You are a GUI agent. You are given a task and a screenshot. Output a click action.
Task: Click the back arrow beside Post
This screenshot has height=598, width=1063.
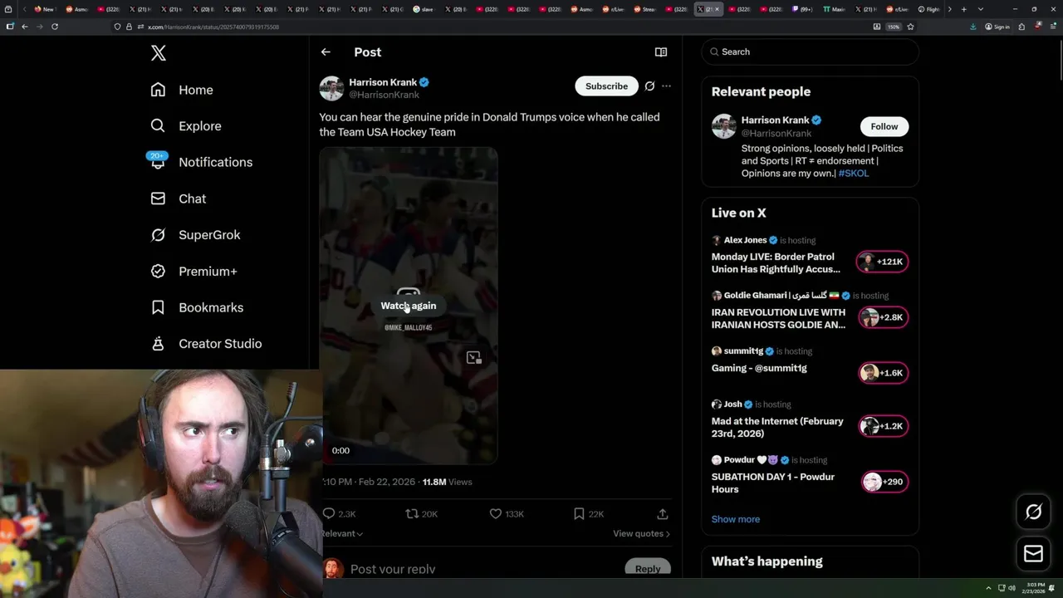pyautogui.click(x=326, y=51)
